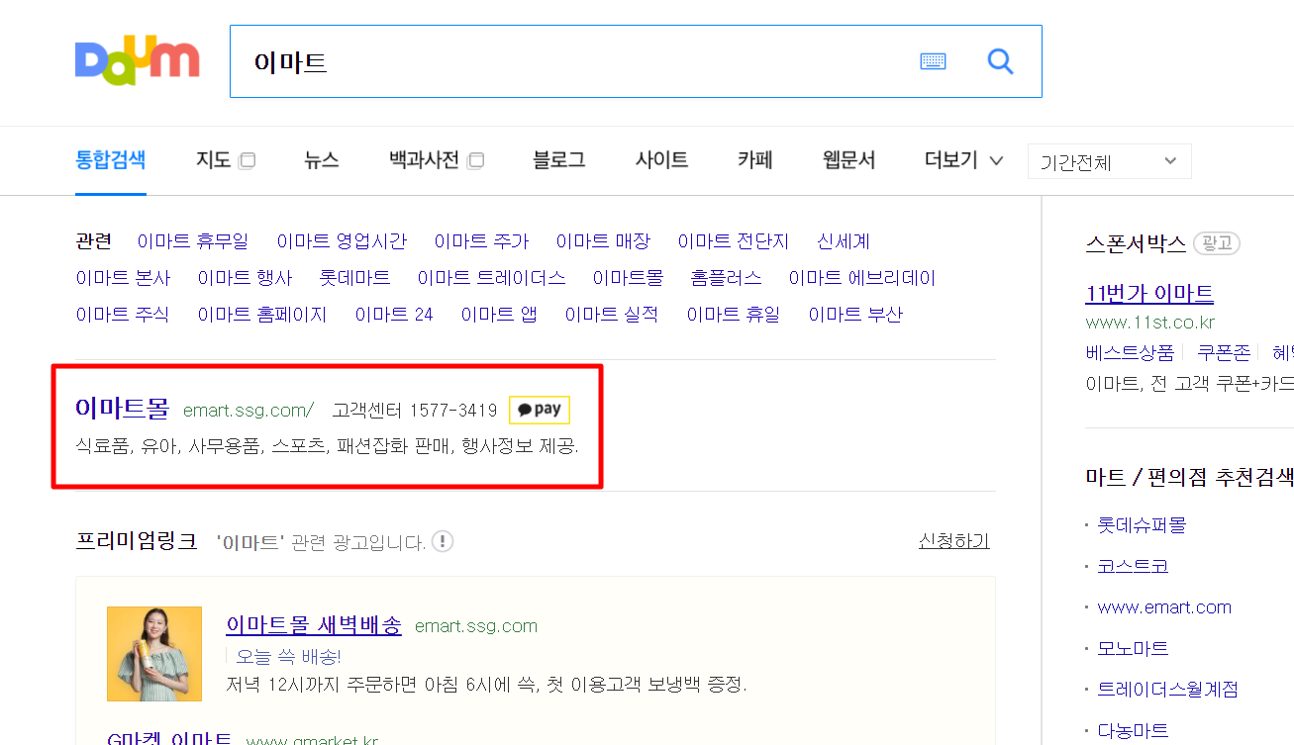The height and width of the screenshot is (745, 1294).
Task: Click related search 이마트 주가
Action: pyautogui.click(x=481, y=241)
